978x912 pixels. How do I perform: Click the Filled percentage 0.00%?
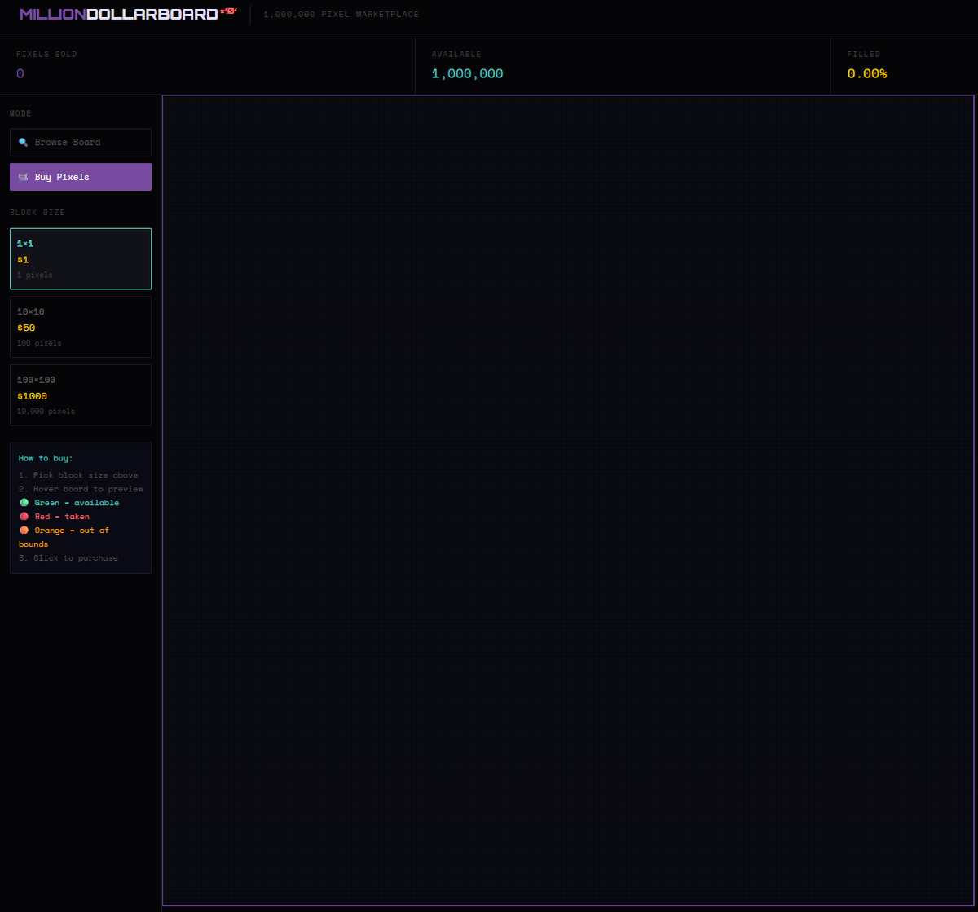point(866,74)
